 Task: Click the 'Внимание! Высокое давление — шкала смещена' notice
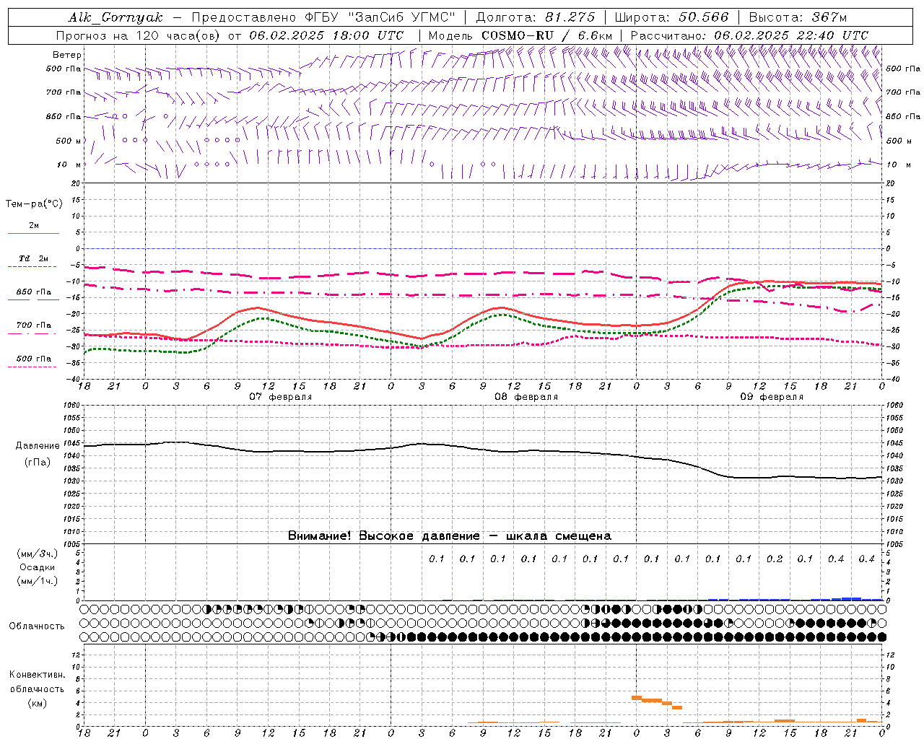tap(450, 535)
